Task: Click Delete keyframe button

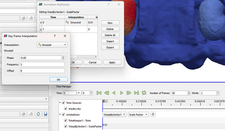Action: tap(110, 29)
